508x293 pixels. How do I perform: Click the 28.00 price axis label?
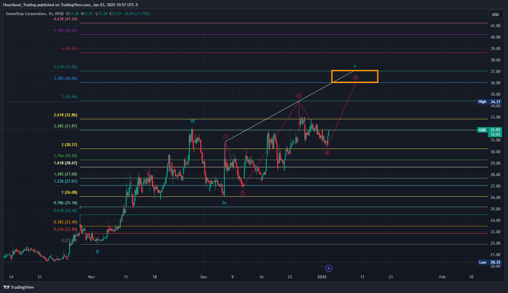pos(495,175)
